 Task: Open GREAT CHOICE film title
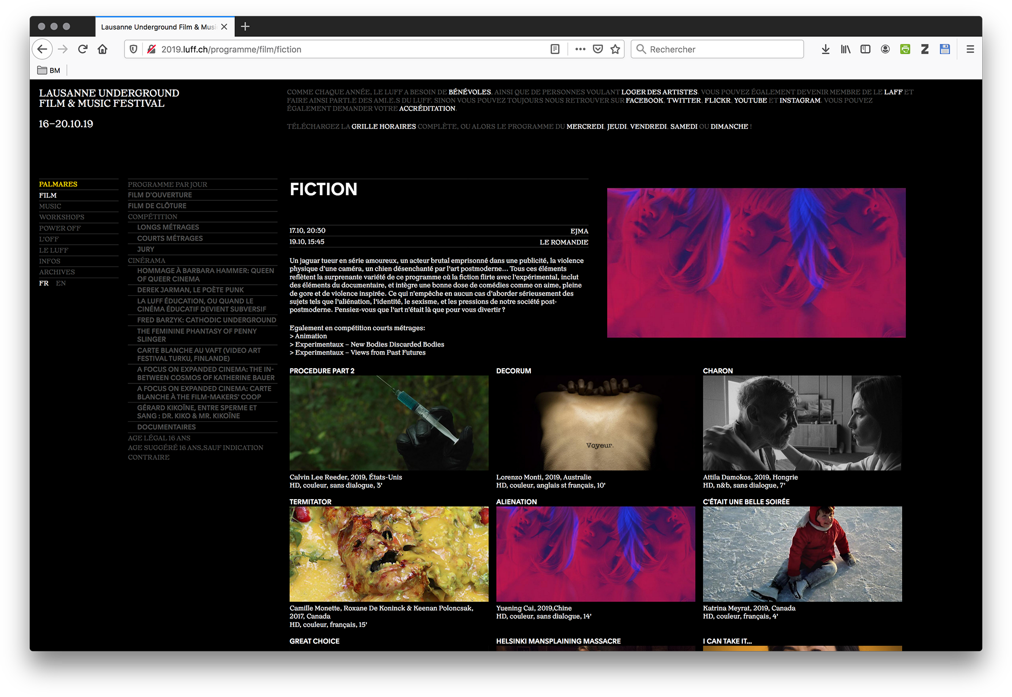314,641
